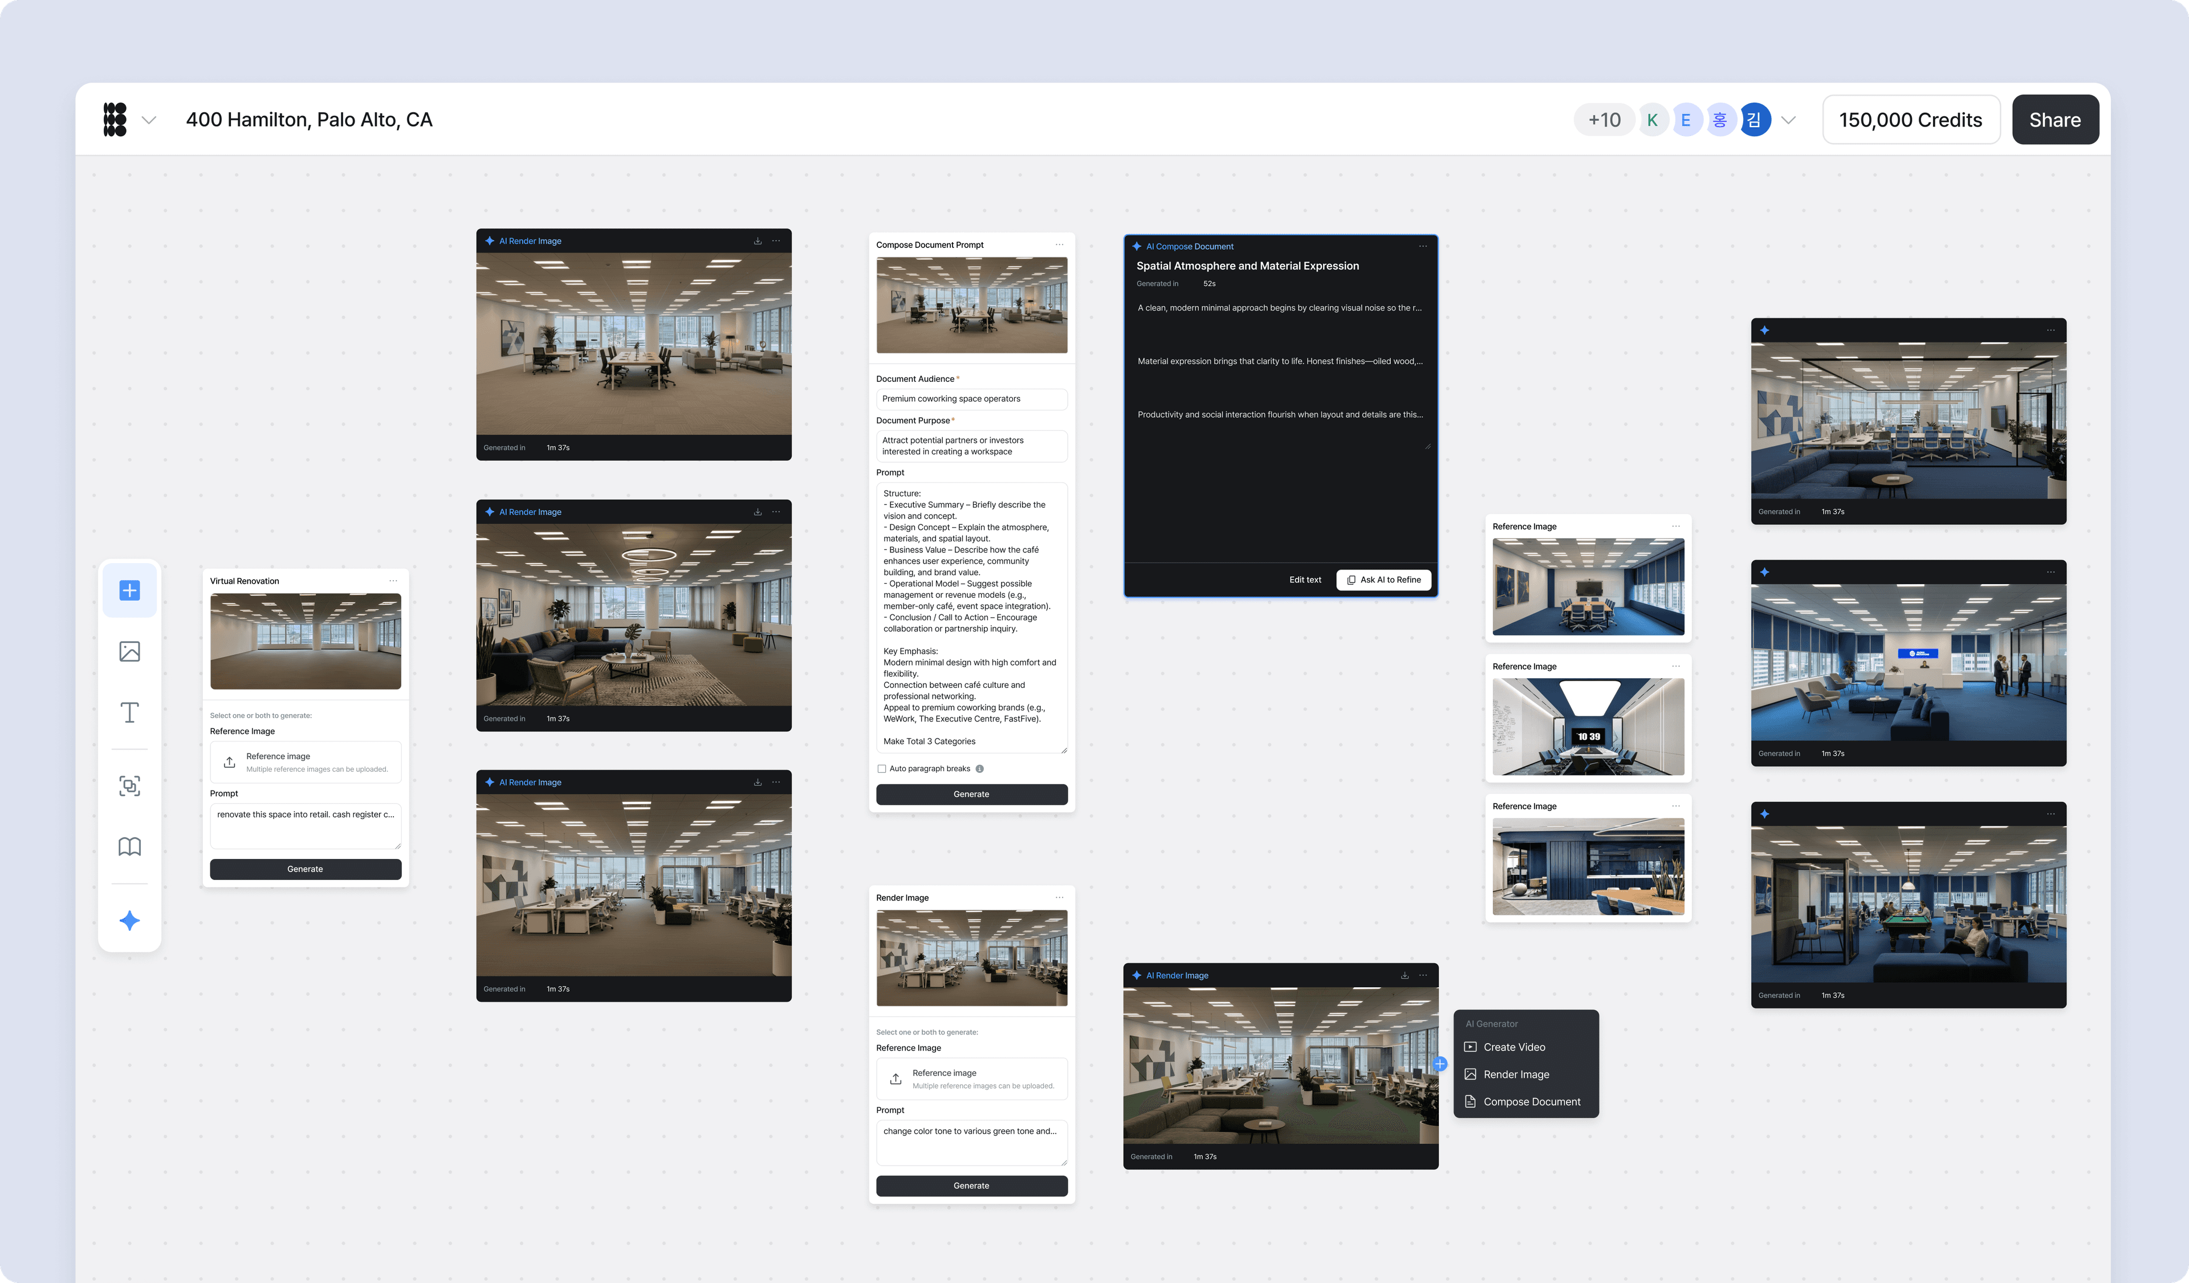Click Generate in Virtual Renovation card
This screenshot has width=2189, height=1283.
click(x=305, y=869)
